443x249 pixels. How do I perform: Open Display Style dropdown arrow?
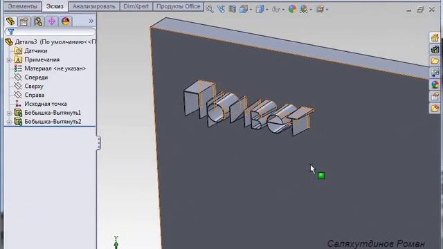(267, 10)
